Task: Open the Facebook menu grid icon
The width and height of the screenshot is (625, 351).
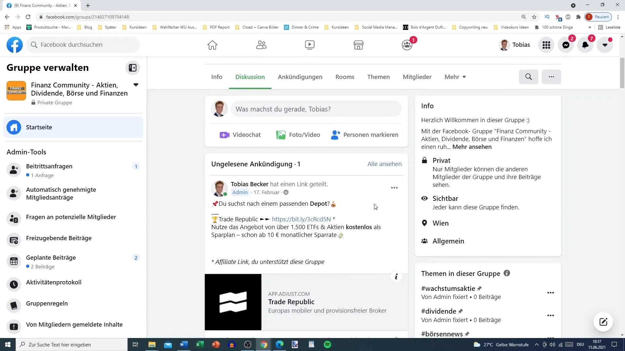Action: click(x=546, y=45)
